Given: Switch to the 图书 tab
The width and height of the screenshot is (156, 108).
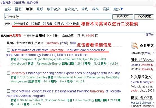Looking at the screenshot, I should tap(18, 9).
